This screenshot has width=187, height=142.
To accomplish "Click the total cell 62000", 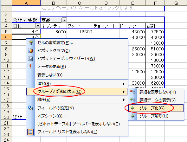I will (155, 83).
